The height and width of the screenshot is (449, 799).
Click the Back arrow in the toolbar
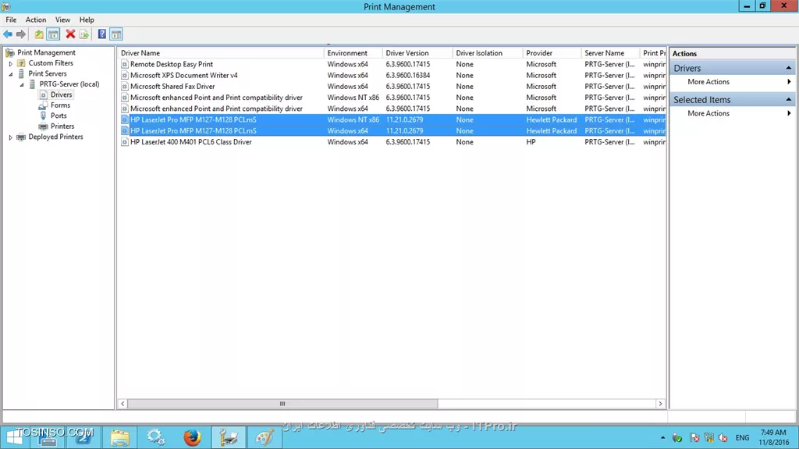(8, 34)
